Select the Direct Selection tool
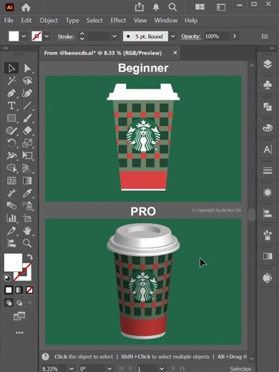279x372 pixels. coord(27,68)
